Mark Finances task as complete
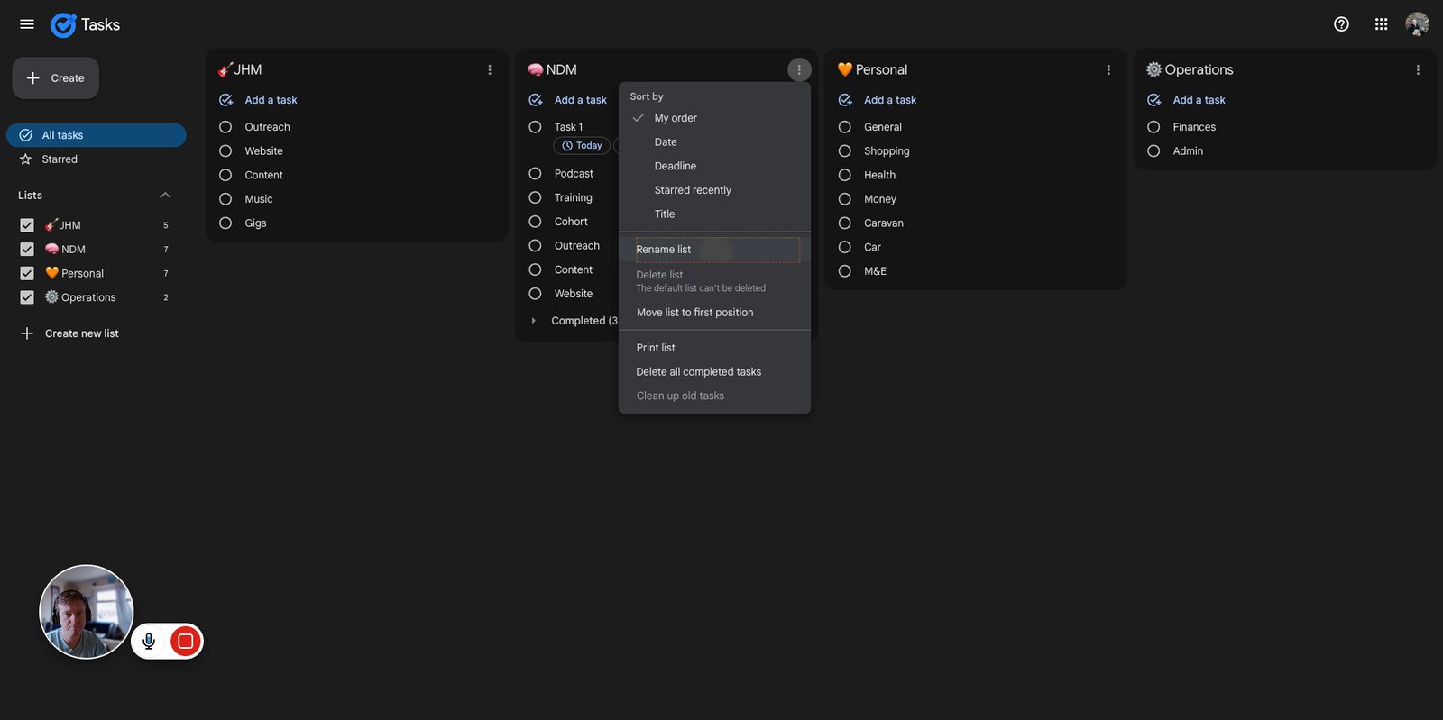This screenshot has height=720, width=1443. pyautogui.click(x=1153, y=127)
